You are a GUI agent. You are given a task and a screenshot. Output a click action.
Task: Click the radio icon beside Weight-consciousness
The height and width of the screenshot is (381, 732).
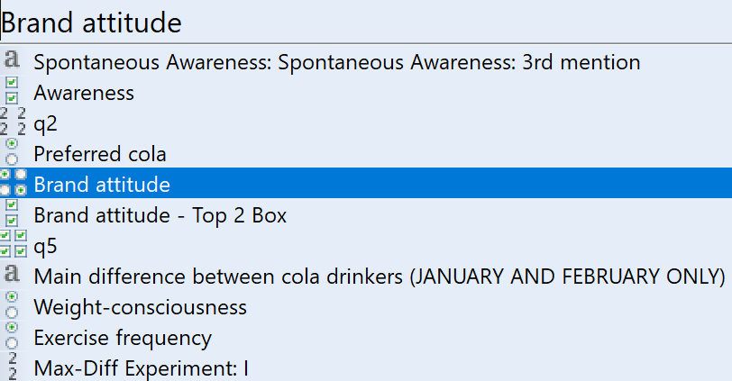point(12,305)
